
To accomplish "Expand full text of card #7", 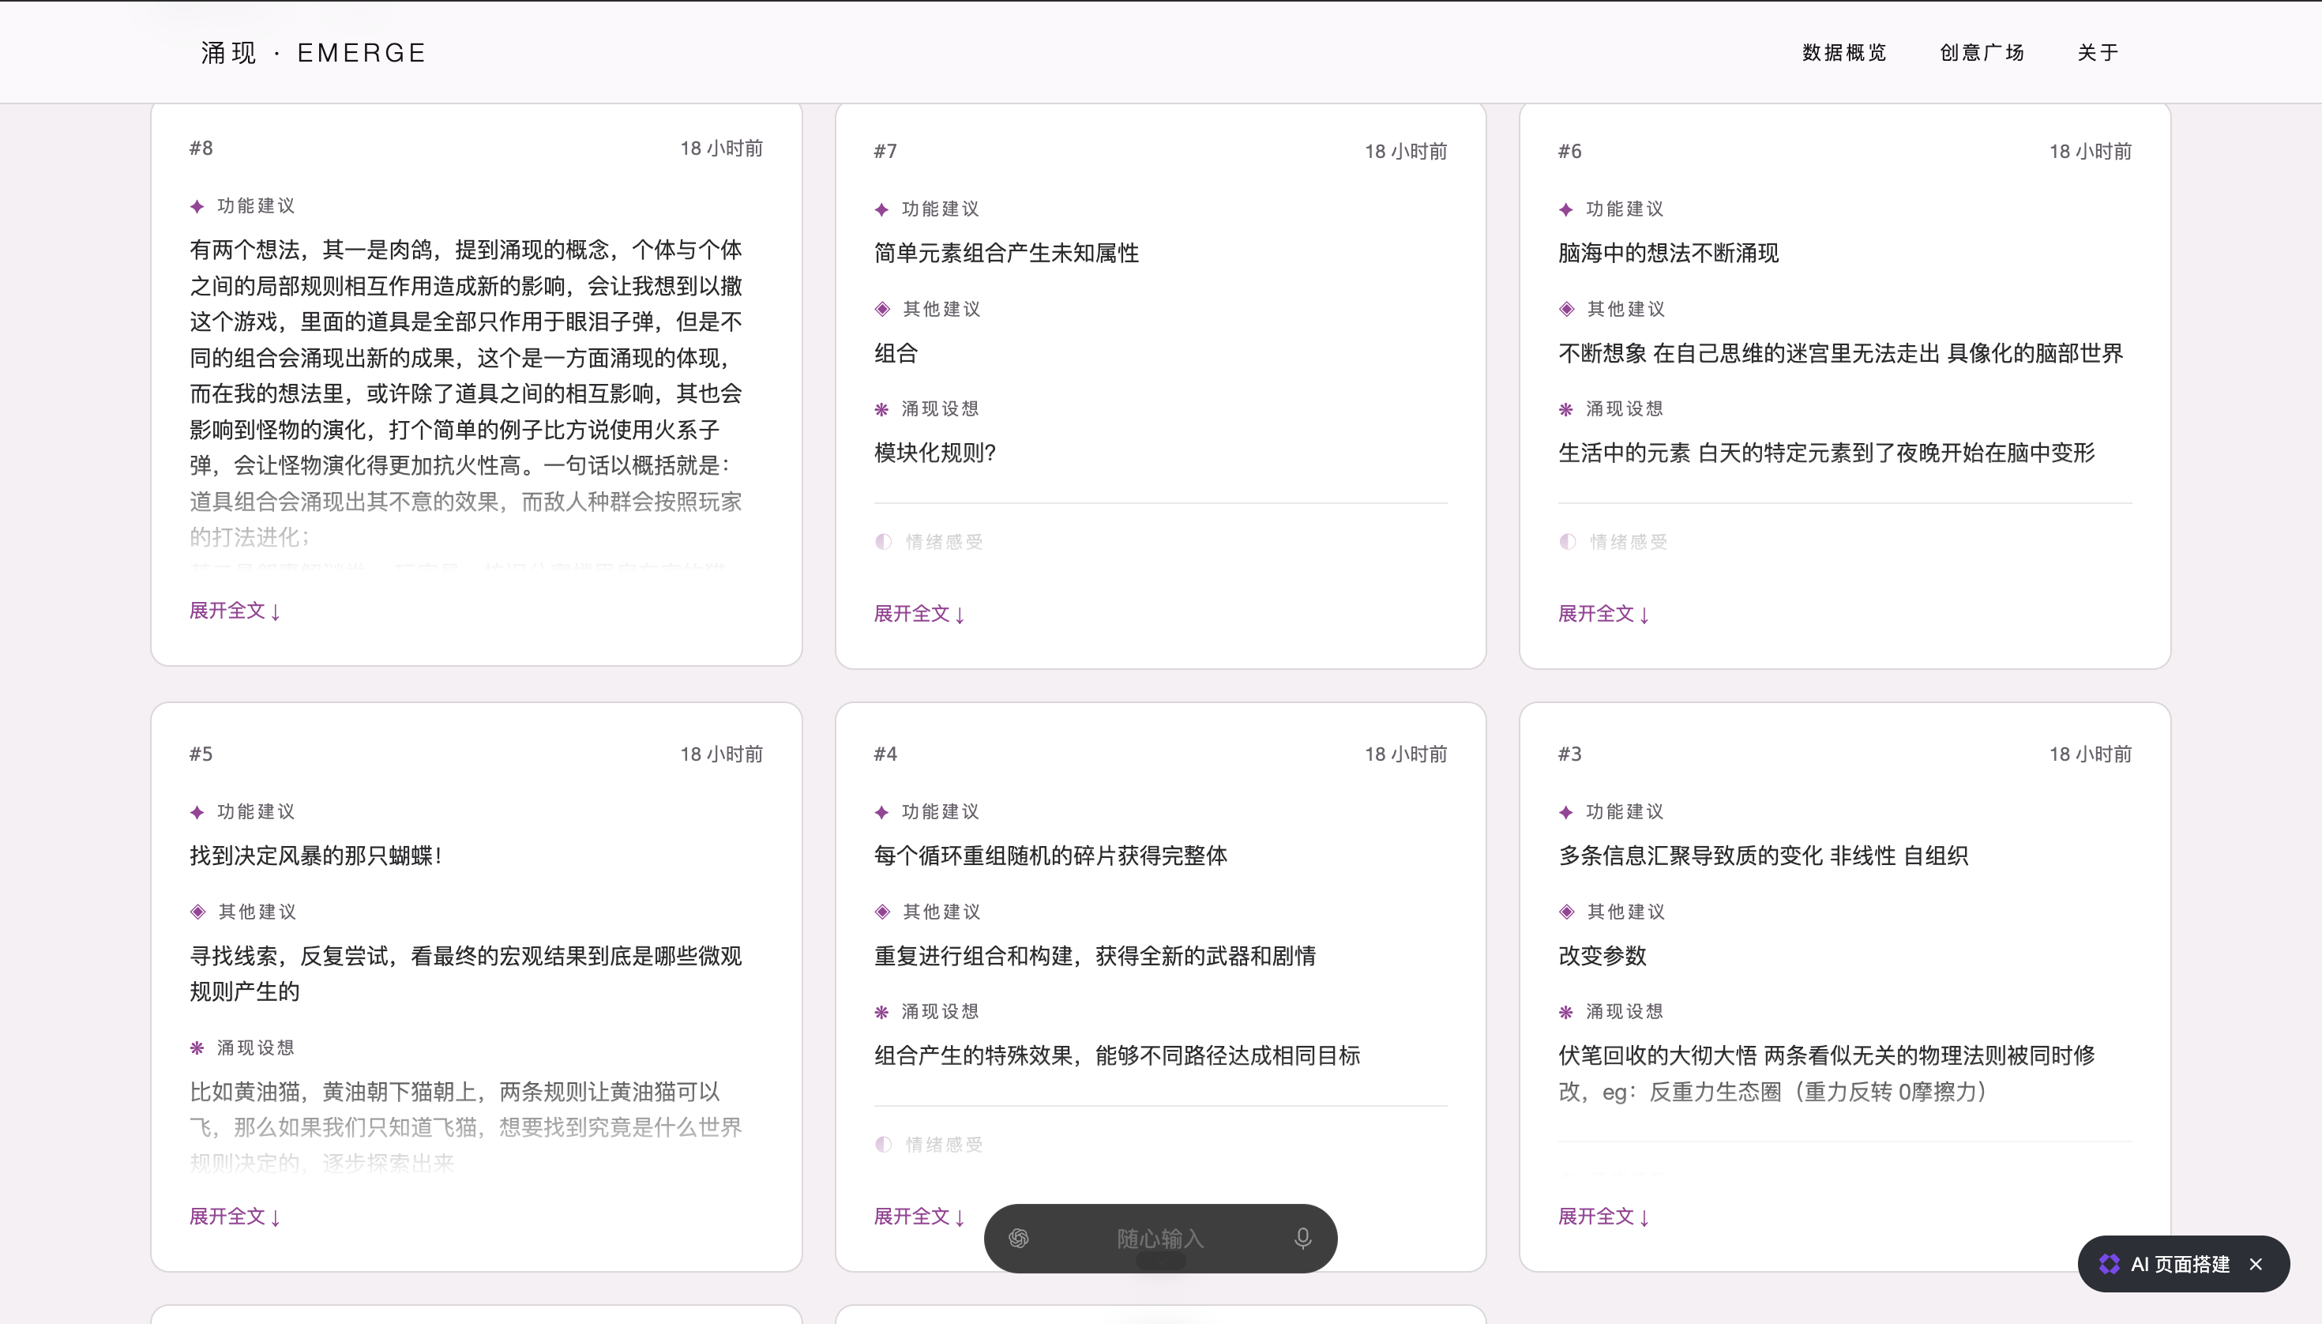I will point(919,614).
